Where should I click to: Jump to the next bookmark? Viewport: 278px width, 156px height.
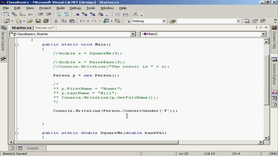[x=85, y=14]
